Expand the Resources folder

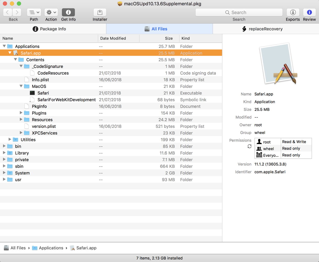tap(21, 120)
